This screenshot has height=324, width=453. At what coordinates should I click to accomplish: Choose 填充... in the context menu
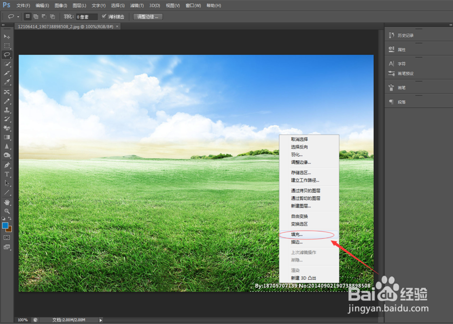[x=309, y=234]
